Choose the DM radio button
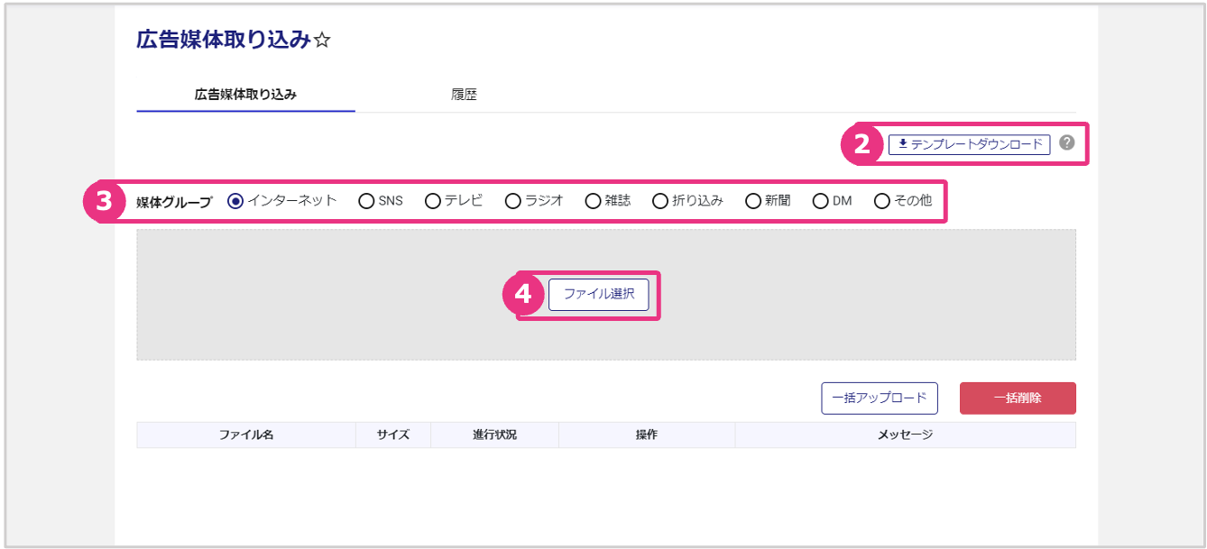This screenshot has width=1207, height=549. pos(820,201)
